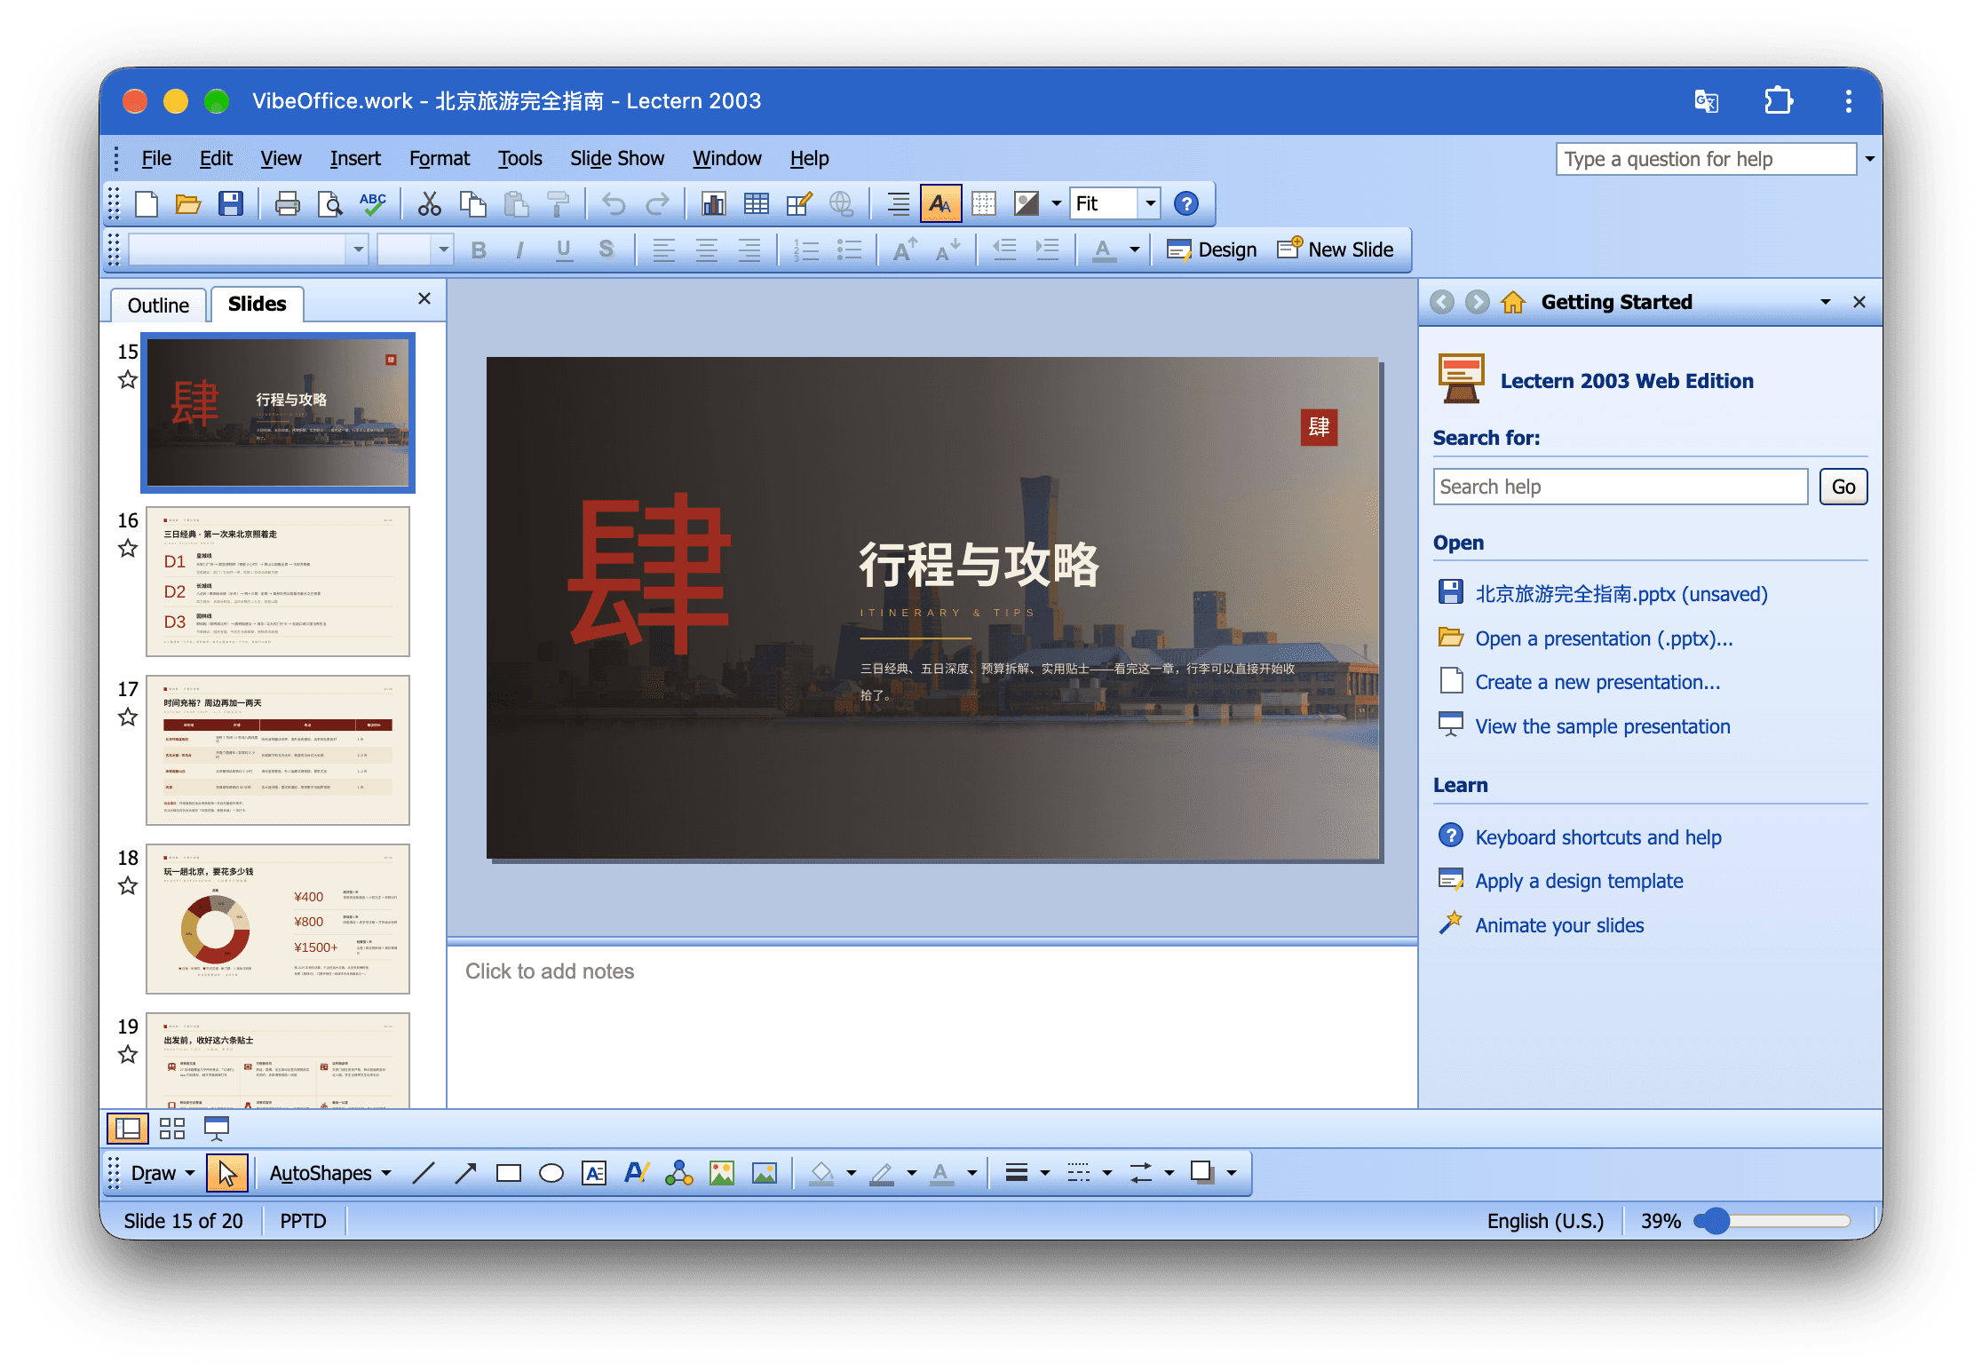The image size is (1982, 1371).
Task: Open the Format menu
Action: (440, 159)
